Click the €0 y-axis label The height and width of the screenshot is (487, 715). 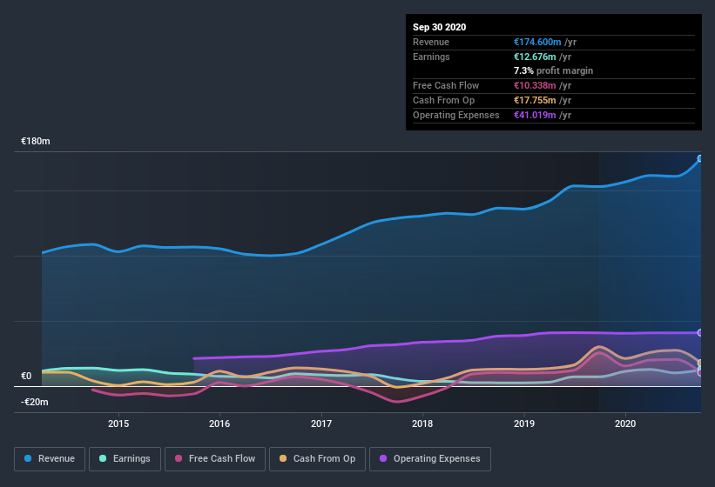coord(26,376)
